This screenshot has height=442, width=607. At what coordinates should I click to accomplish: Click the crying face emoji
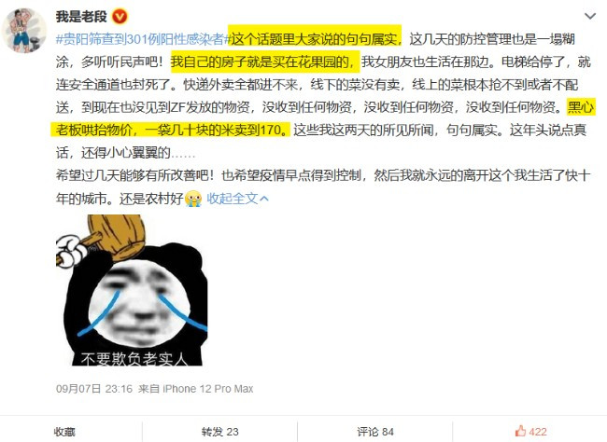[193, 199]
